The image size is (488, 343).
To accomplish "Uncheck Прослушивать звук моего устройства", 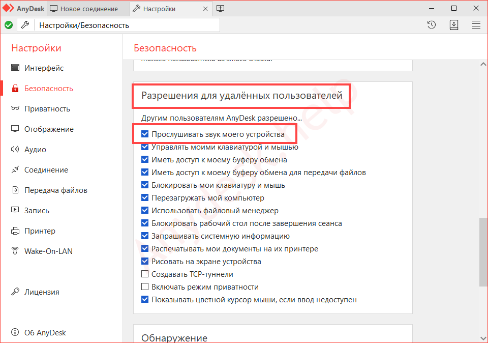I will [145, 134].
